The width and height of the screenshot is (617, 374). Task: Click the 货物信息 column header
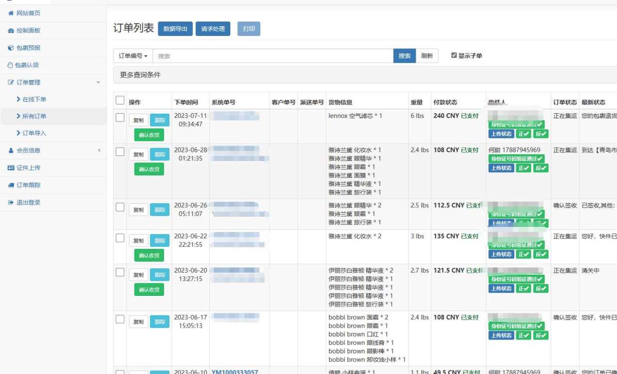tap(340, 102)
